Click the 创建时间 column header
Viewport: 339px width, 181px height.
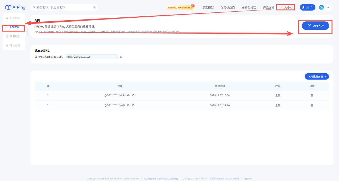(x=220, y=86)
